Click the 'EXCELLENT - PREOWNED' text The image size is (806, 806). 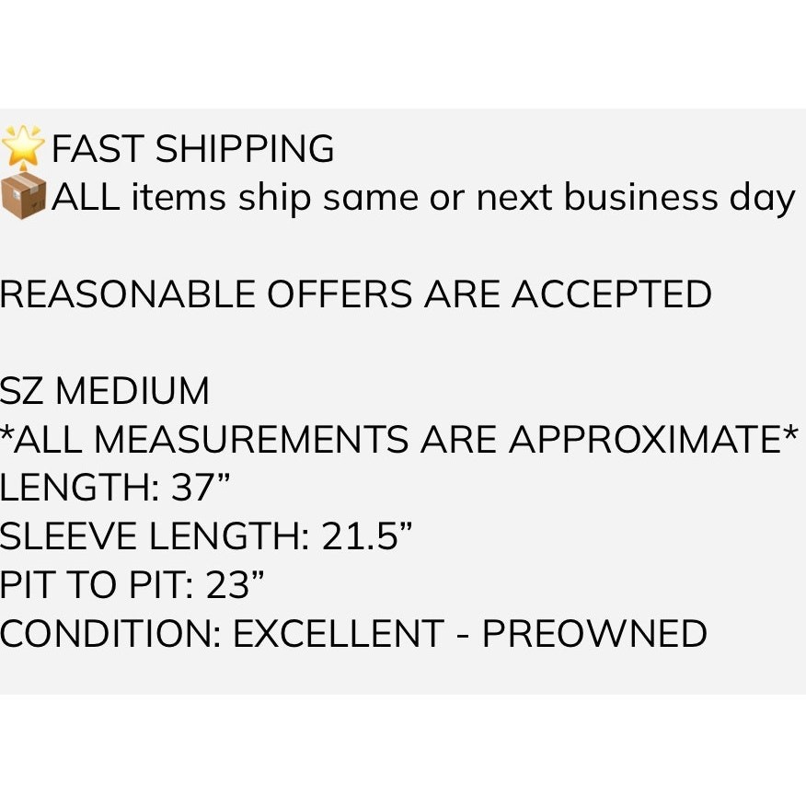pos(470,633)
